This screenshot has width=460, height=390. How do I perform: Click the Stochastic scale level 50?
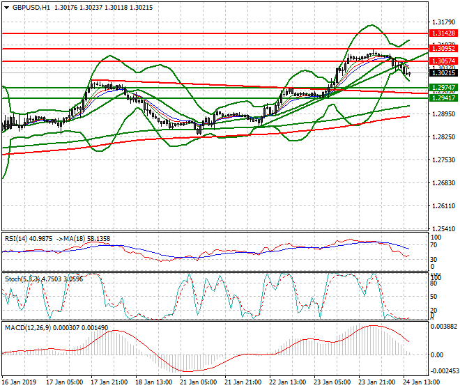click(434, 297)
